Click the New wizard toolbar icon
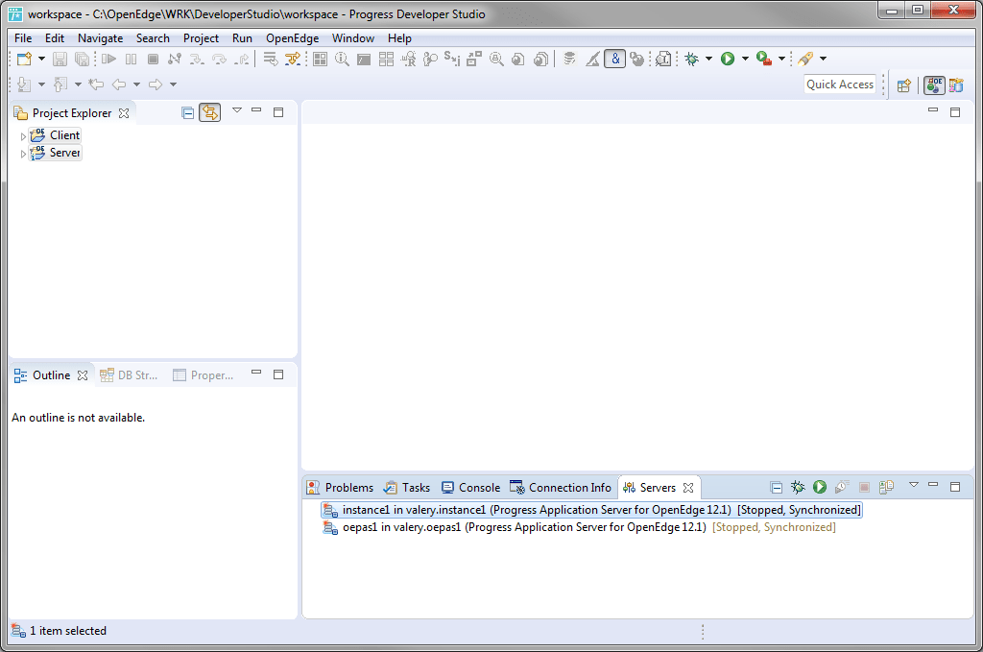983x652 pixels. tap(24, 59)
